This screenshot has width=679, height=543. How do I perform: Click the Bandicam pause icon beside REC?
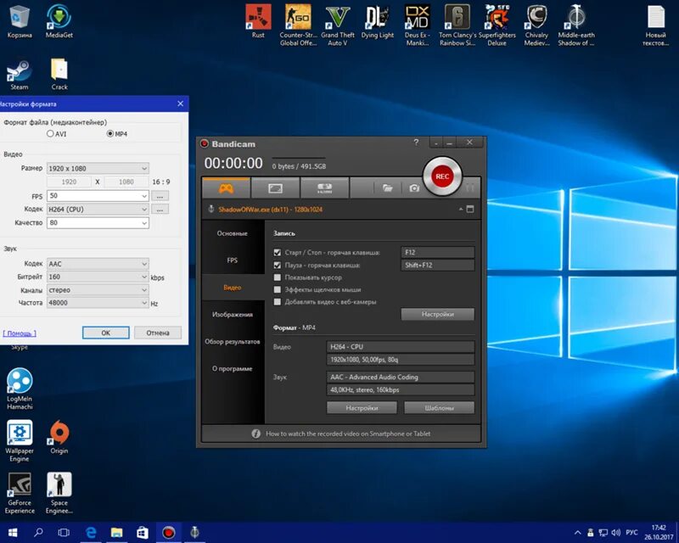470,188
